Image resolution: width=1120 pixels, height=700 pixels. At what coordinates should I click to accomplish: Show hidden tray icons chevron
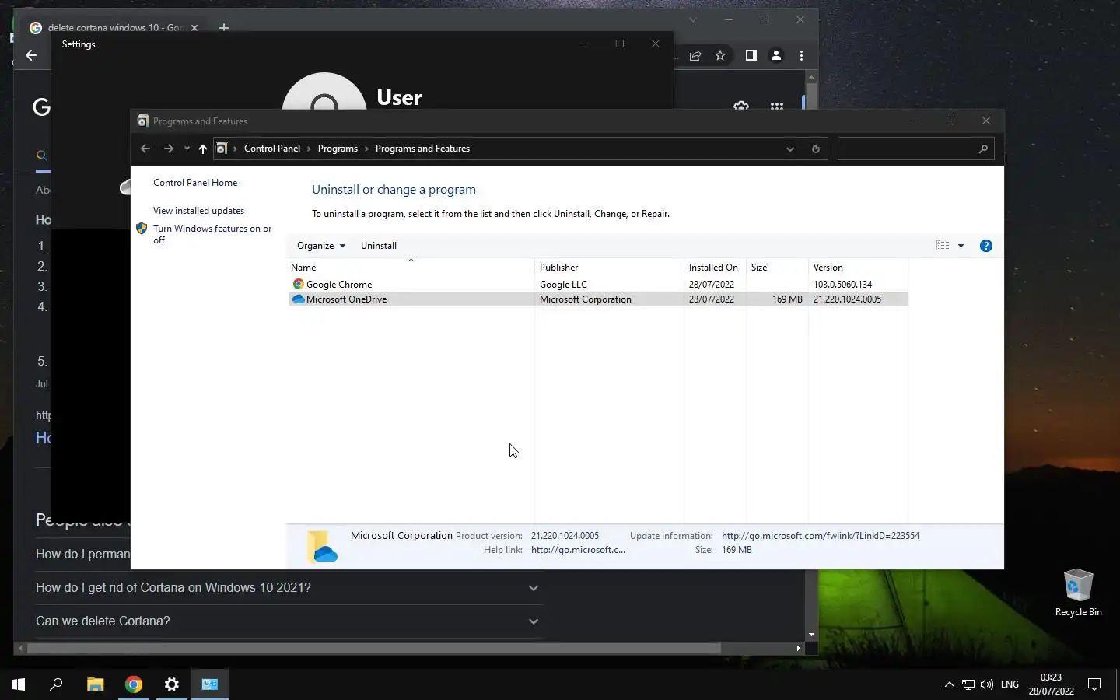(949, 684)
